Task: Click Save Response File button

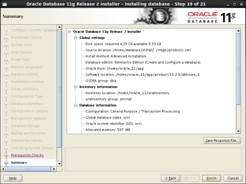Action: (222, 141)
